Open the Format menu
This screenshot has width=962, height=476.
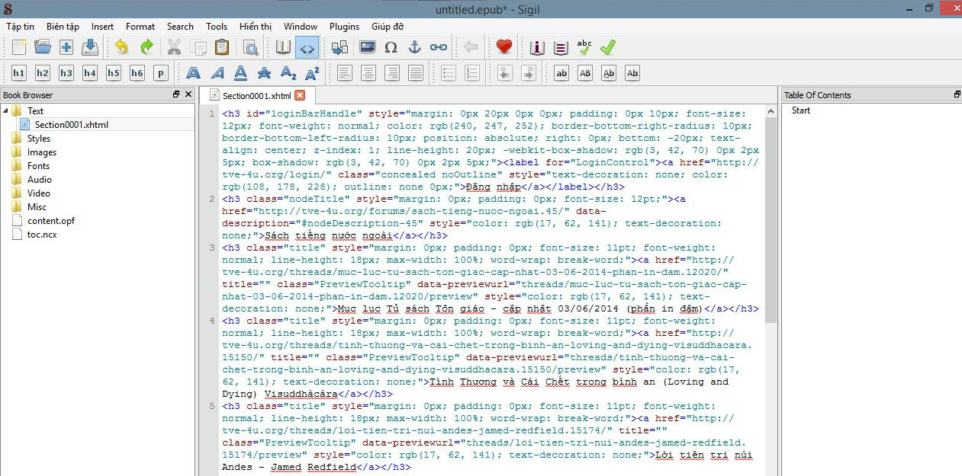(140, 26)
